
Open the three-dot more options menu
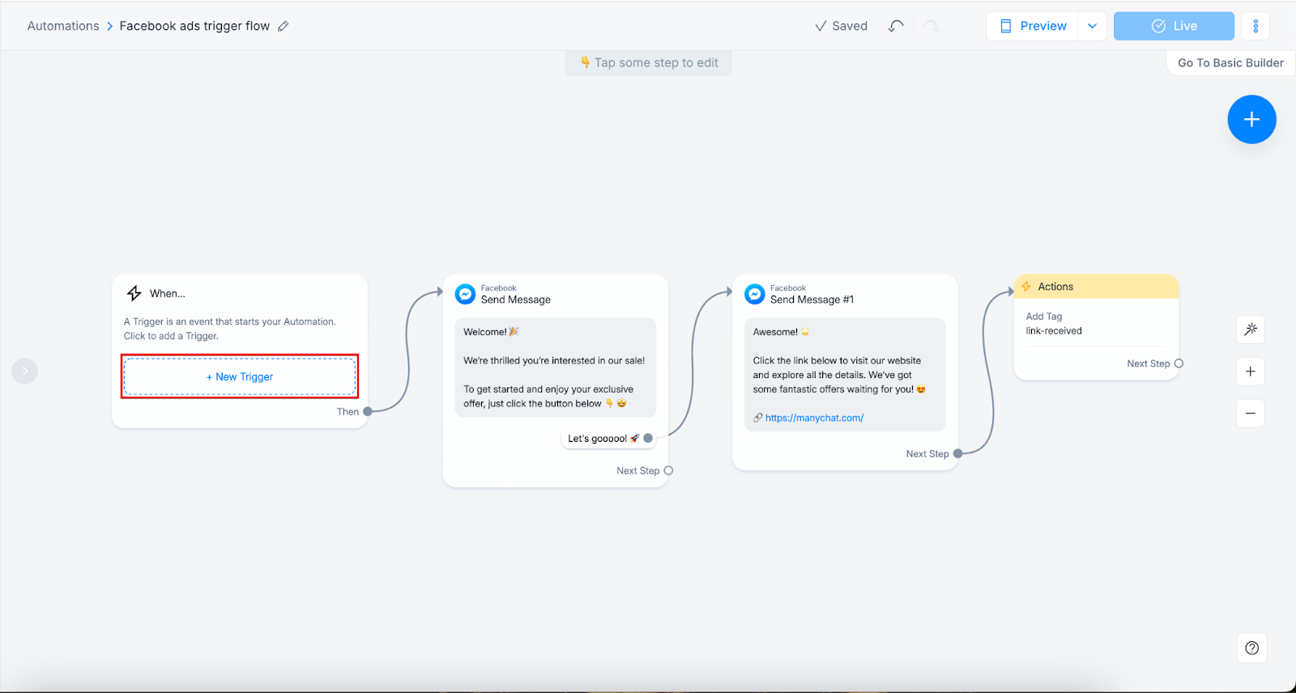click(1255, 26)
